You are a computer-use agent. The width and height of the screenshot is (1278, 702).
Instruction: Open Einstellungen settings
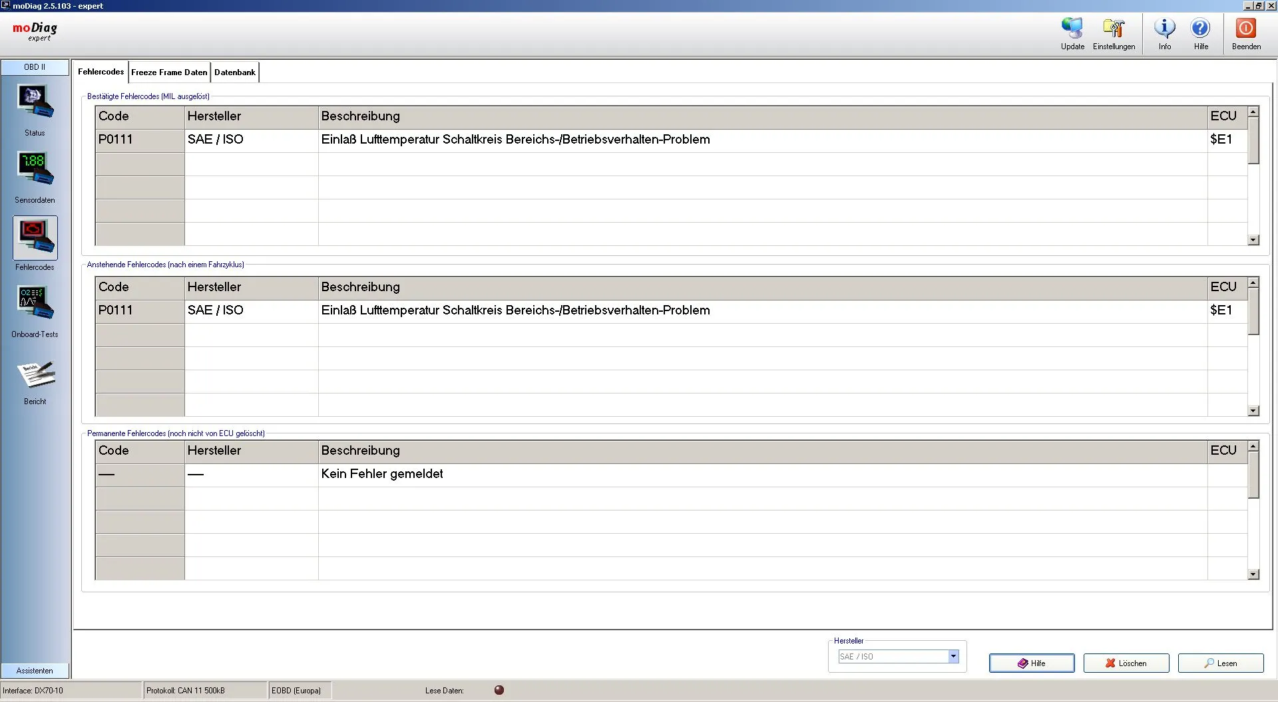click(x=1114, y=33)
